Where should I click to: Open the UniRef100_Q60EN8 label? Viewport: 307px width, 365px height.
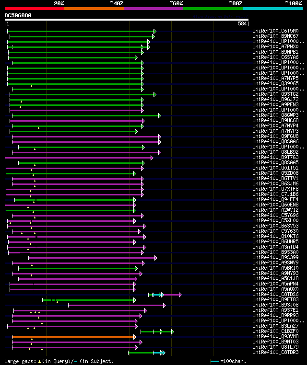(x=275, y=205)
